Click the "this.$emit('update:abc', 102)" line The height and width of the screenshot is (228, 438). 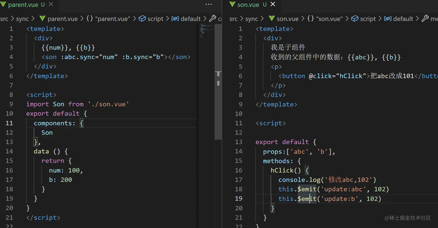(x=333, y=189)
